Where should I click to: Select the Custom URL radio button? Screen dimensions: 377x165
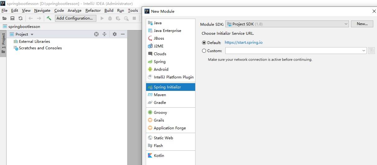pos(204,51)
